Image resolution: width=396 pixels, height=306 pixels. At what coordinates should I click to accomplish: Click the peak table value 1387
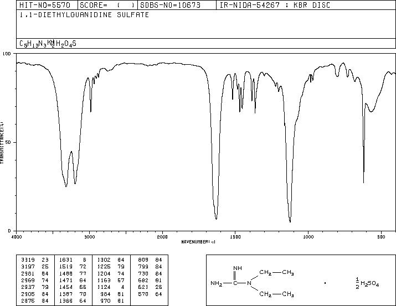tap(66, 294)
